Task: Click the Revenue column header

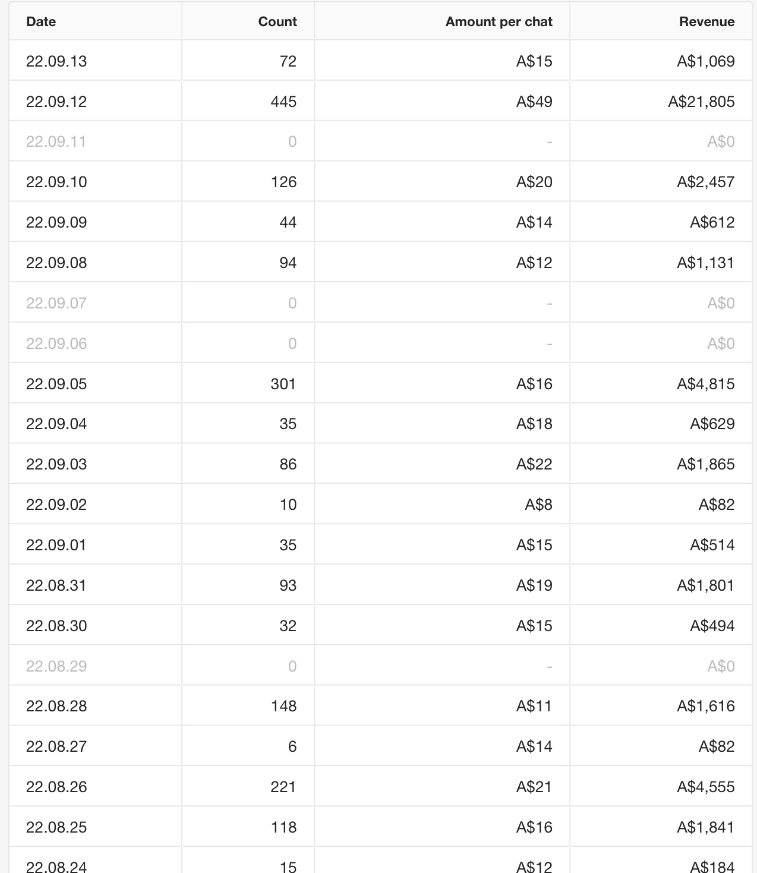Action: point(706,21)
